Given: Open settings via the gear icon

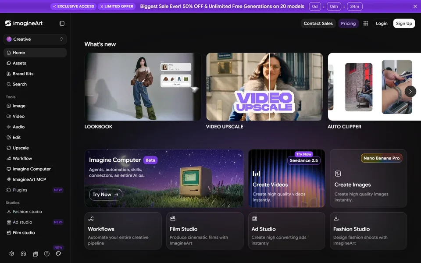Looking at the screenshot, I should tap(11, 254).
